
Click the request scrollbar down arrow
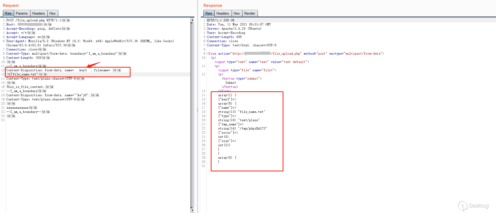coord(192,210)
